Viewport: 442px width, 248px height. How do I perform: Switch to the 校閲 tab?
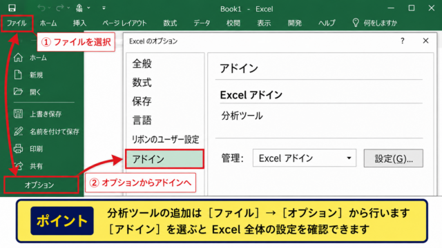233,23
